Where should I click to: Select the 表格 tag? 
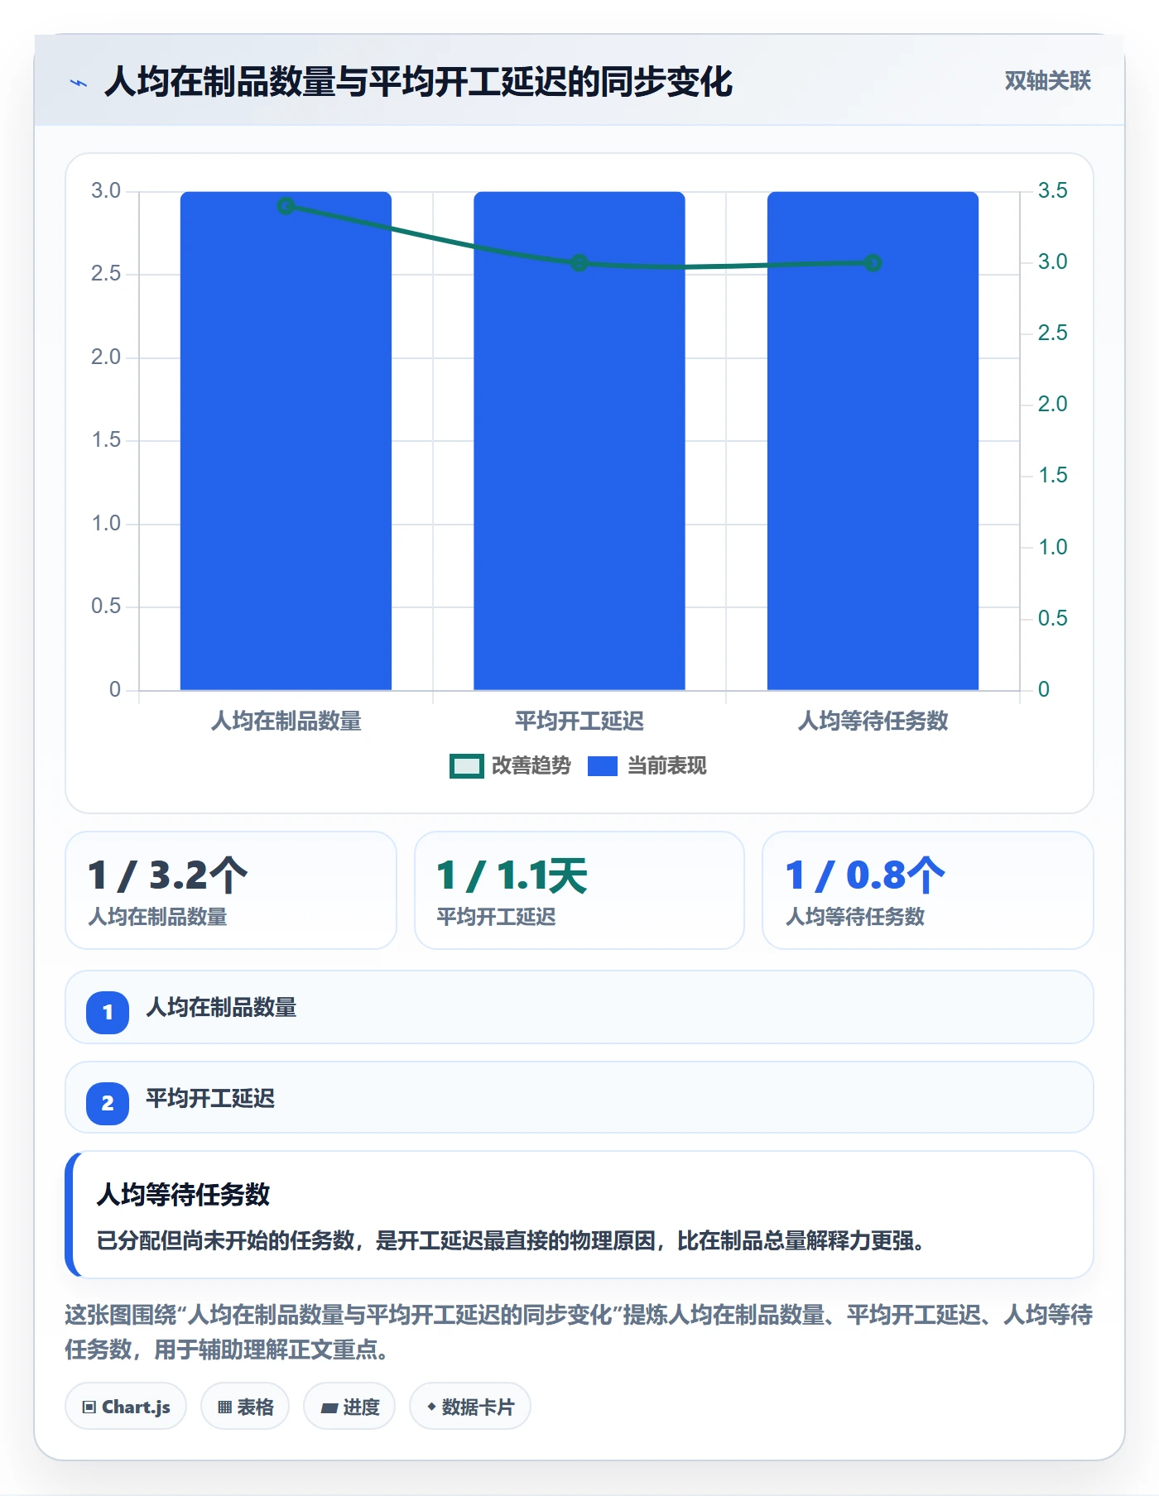coord(245,1407)
